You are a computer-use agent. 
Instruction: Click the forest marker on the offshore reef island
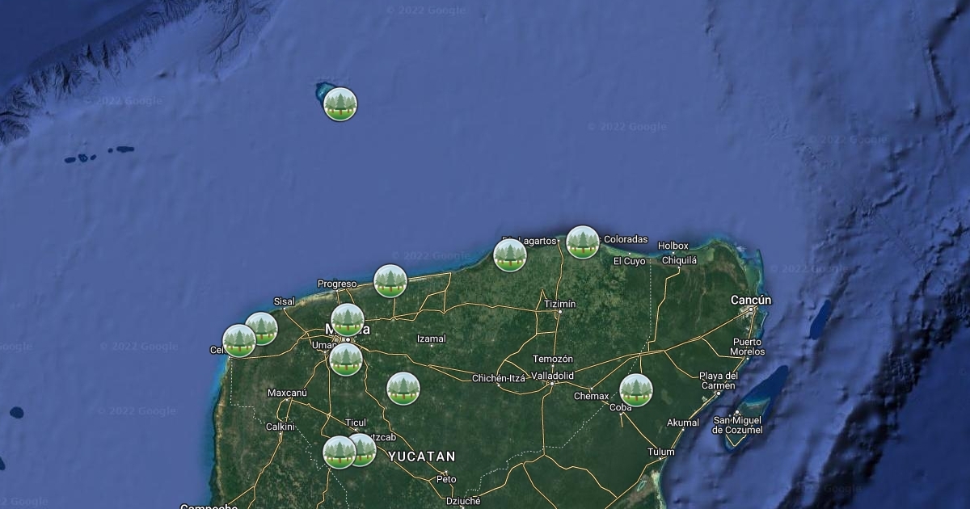coord(340,104)
